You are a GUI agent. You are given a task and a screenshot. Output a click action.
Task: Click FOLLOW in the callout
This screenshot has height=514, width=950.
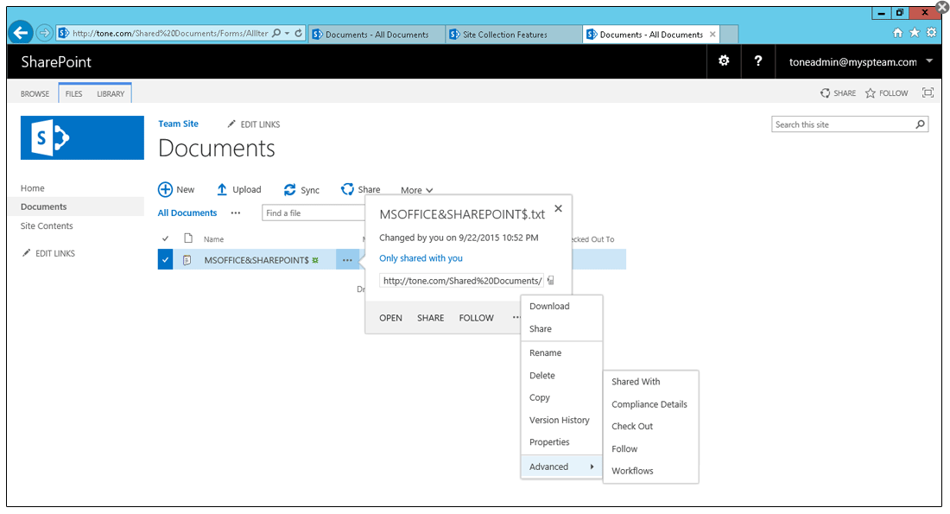coord(476,318)
